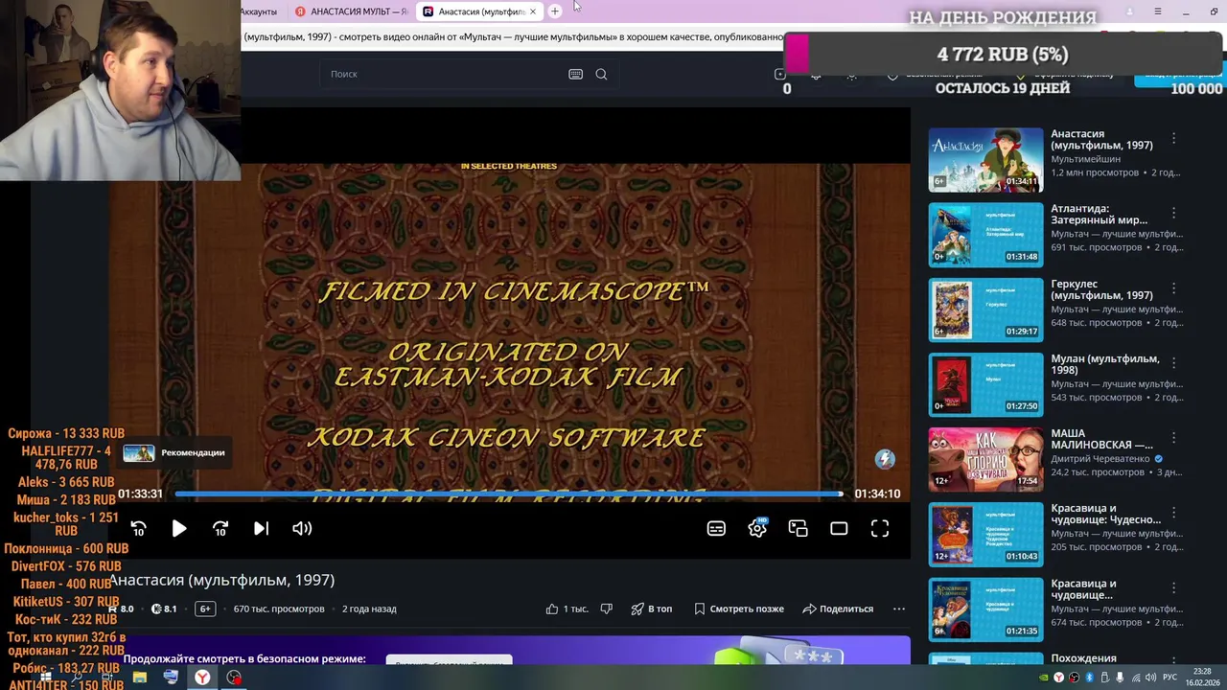Screen dimensions: 1227x690
Task: Jump to the next video
Action: tap(261, 528)
